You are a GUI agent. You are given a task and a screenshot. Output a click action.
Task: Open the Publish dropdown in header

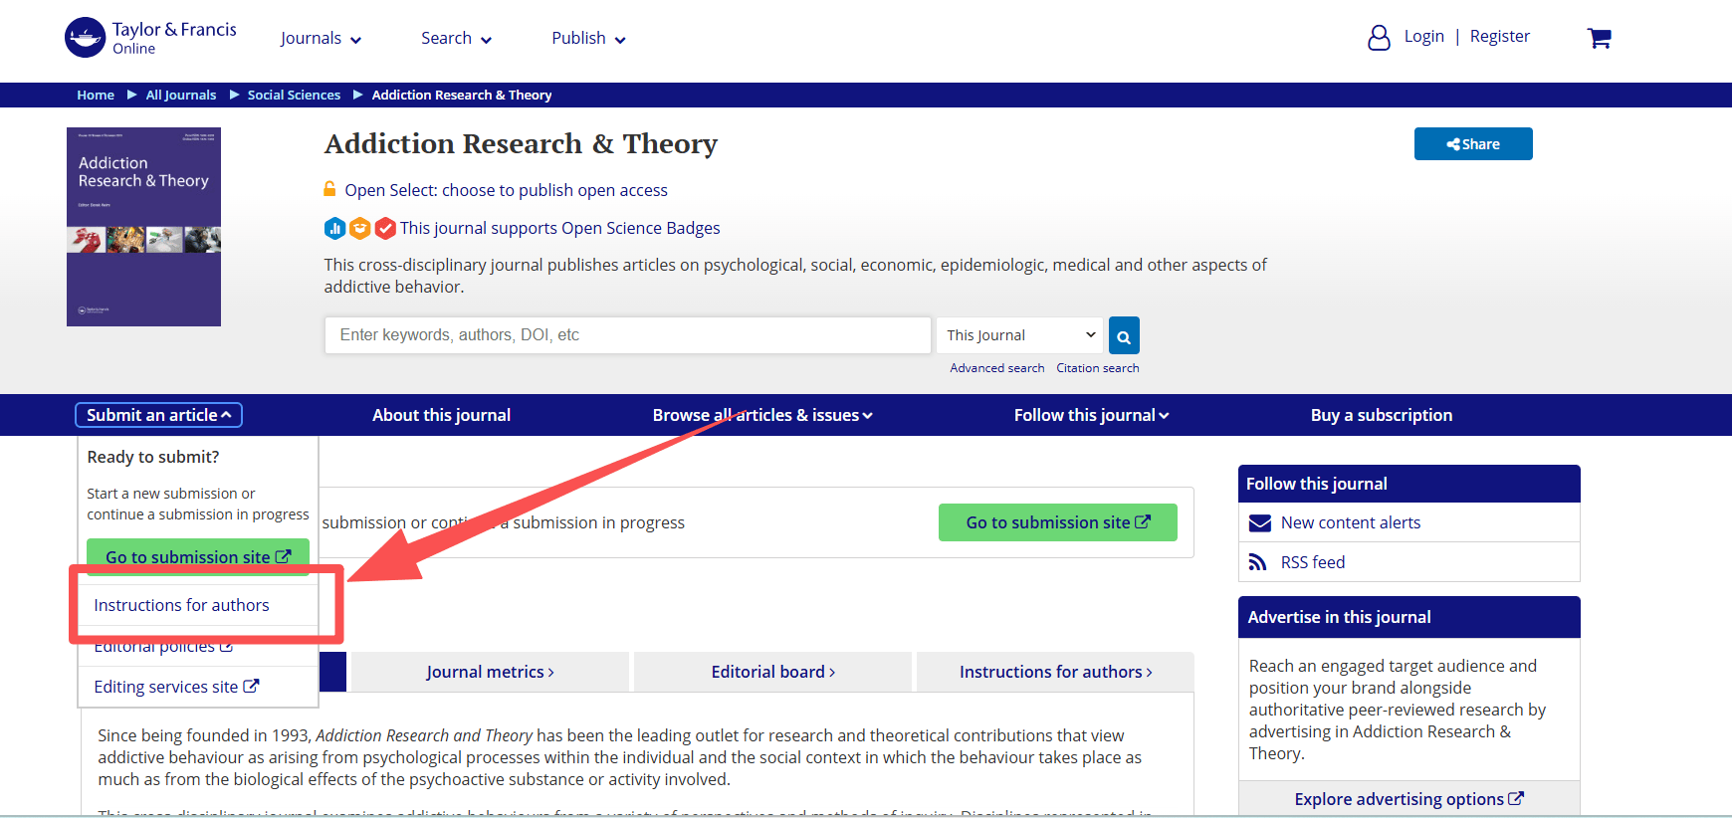(x=588, y=39)
